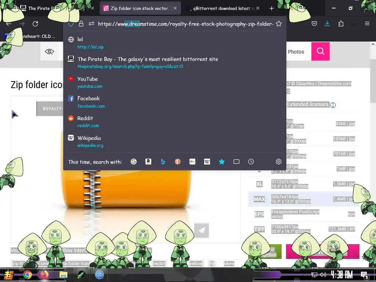The width and height of the screenshot is (376, 282).
Task: Click the Extended licenses help icon
Action: (333, 105)
